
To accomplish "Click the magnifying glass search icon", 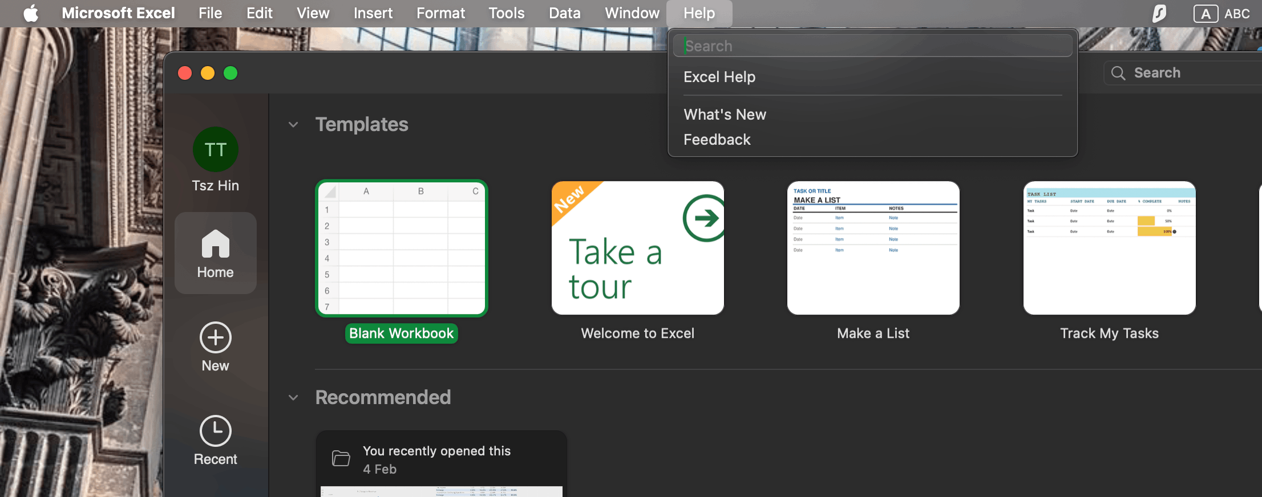I will pyautogui.click(x=1118, y=73).
